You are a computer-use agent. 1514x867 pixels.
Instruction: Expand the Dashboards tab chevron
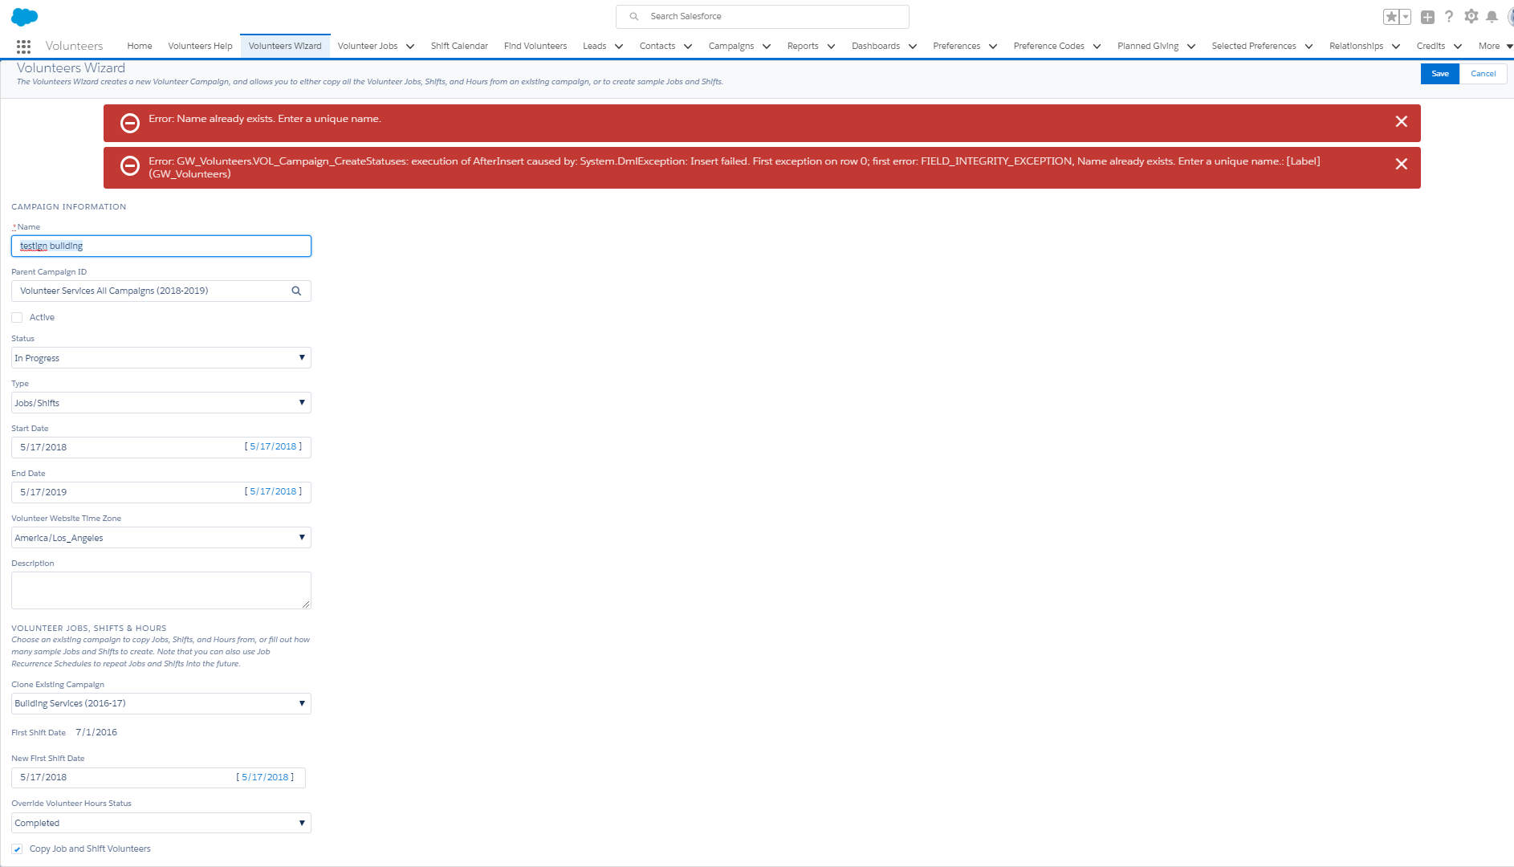(913, 47)
